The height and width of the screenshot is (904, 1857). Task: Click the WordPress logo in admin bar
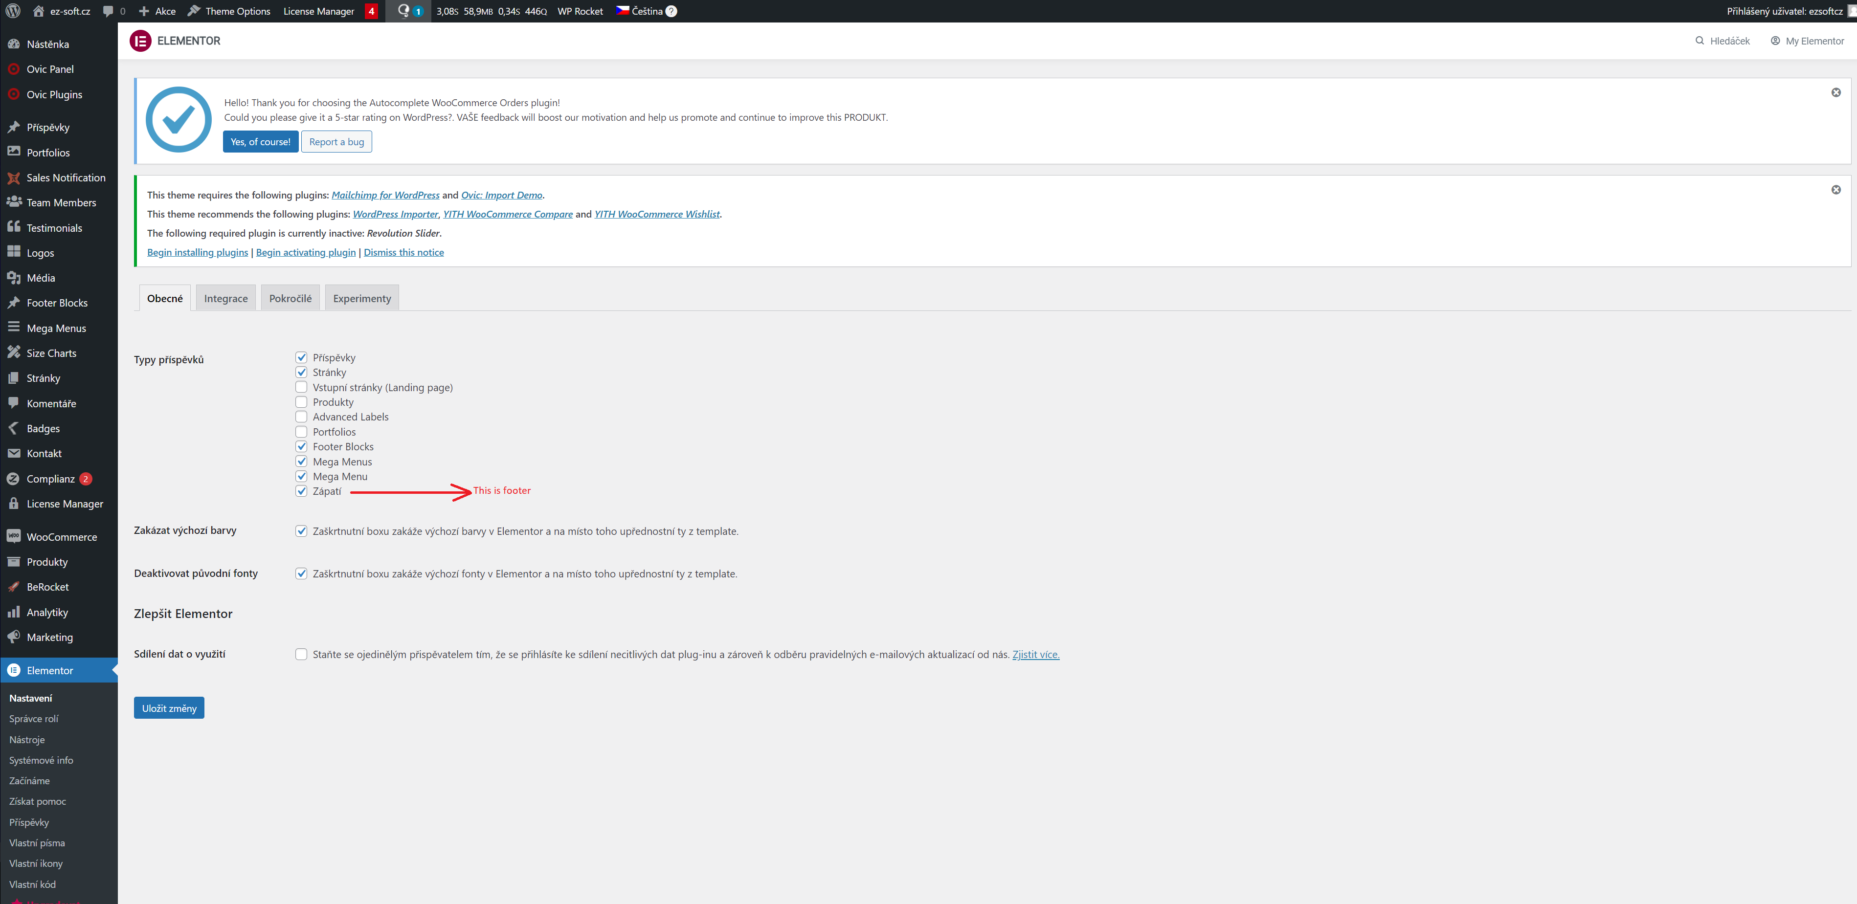pyautogui.click(x=13, y=11)
